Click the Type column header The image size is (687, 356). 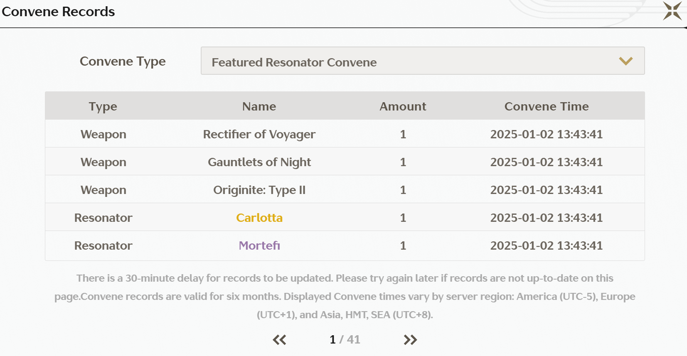tap(103, 107)
